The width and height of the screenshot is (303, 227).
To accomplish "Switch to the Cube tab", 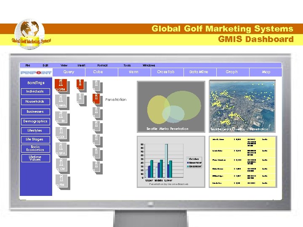I will [102, 72].
